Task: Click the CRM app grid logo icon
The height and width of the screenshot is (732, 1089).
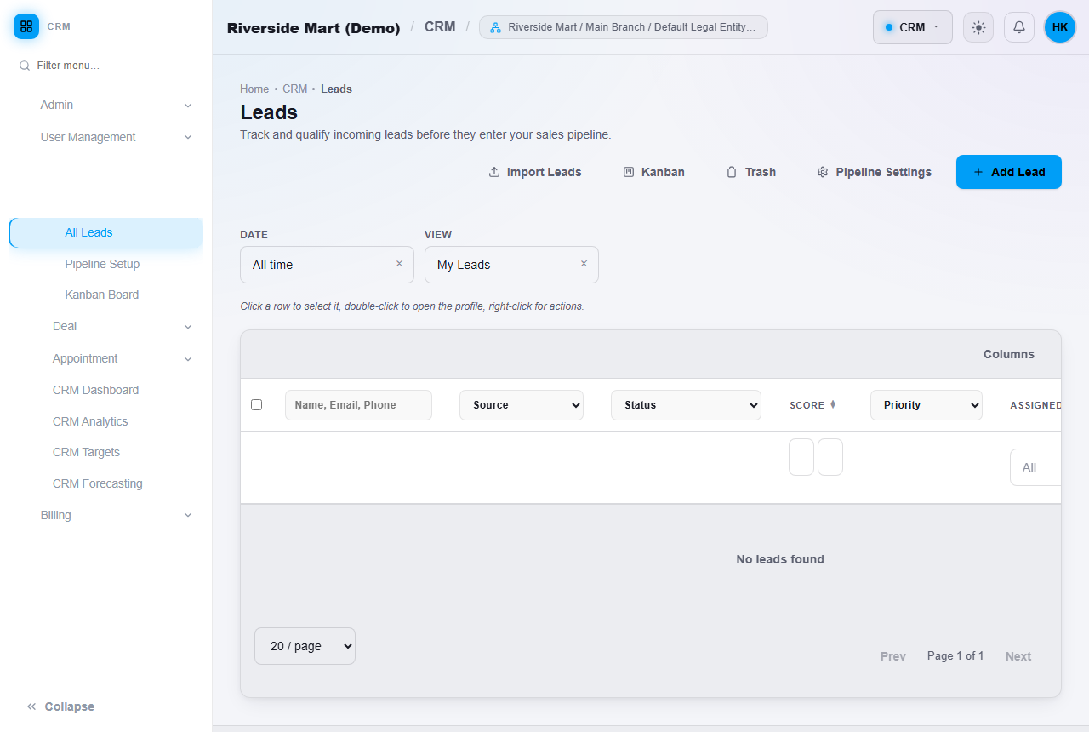Action: pos(26,26)
